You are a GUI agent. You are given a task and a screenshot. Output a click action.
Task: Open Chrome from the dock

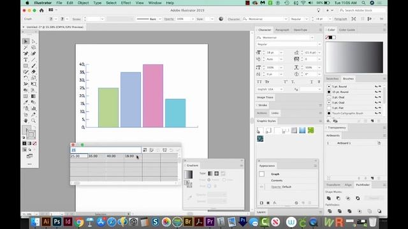pyautogui.click(x=79, y=222)
